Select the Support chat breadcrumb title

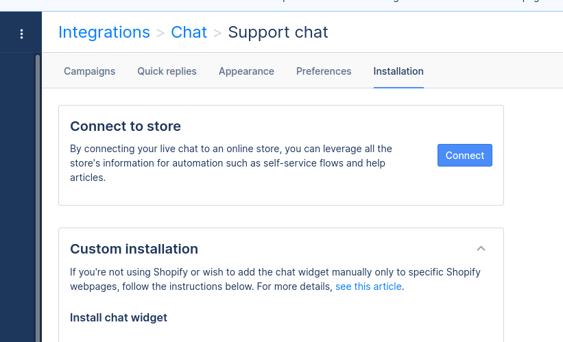(x=278, y=32)
